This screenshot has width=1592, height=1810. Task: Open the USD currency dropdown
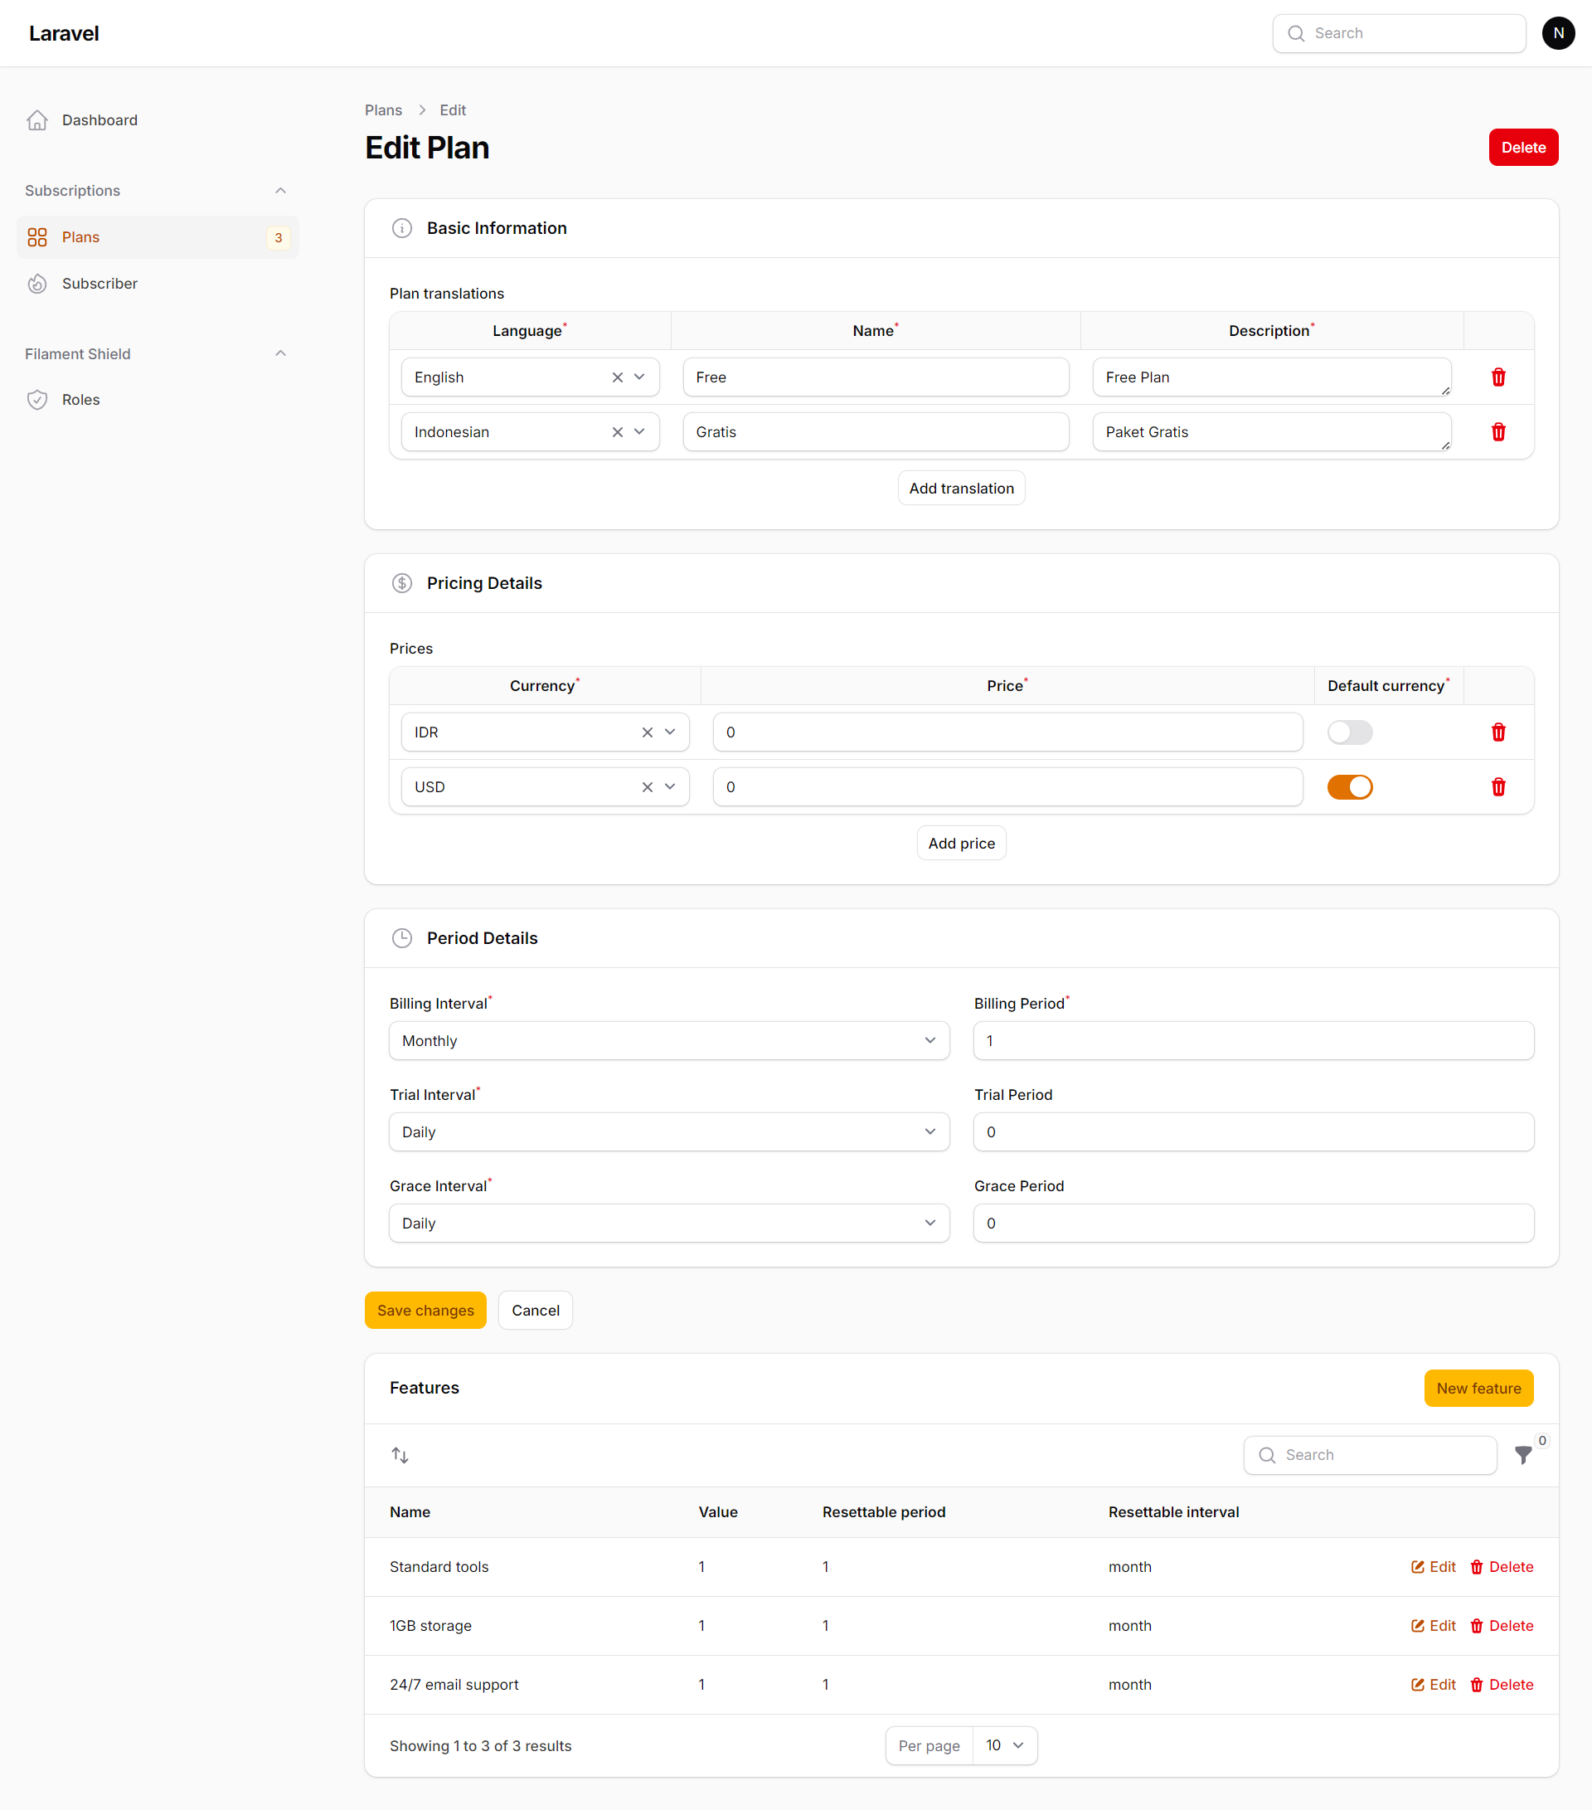[670, 787]
